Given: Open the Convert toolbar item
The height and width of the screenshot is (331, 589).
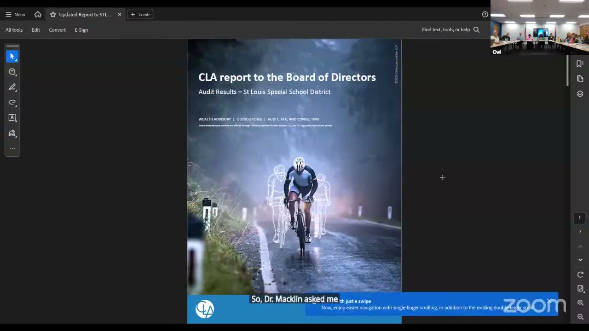Looking at the screenshot, I should coord(58,30).
